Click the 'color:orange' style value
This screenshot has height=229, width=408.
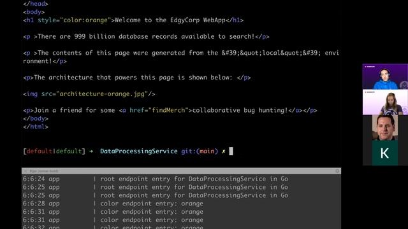click(85, 20)
